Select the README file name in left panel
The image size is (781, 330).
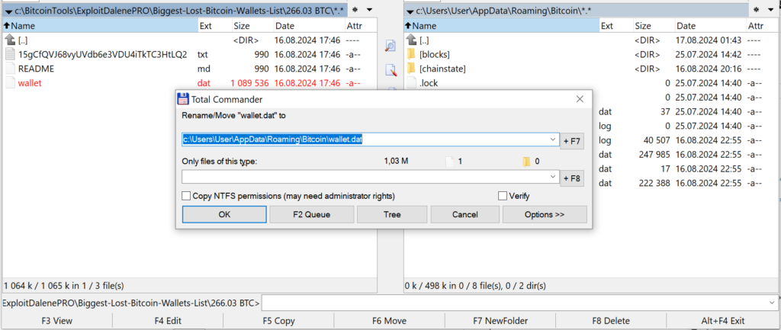point(36,69)
